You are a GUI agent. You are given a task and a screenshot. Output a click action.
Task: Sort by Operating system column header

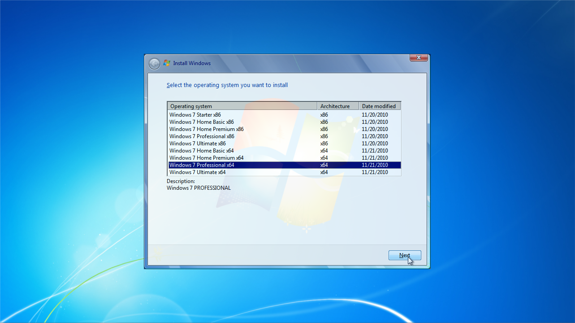click(242, 106)
